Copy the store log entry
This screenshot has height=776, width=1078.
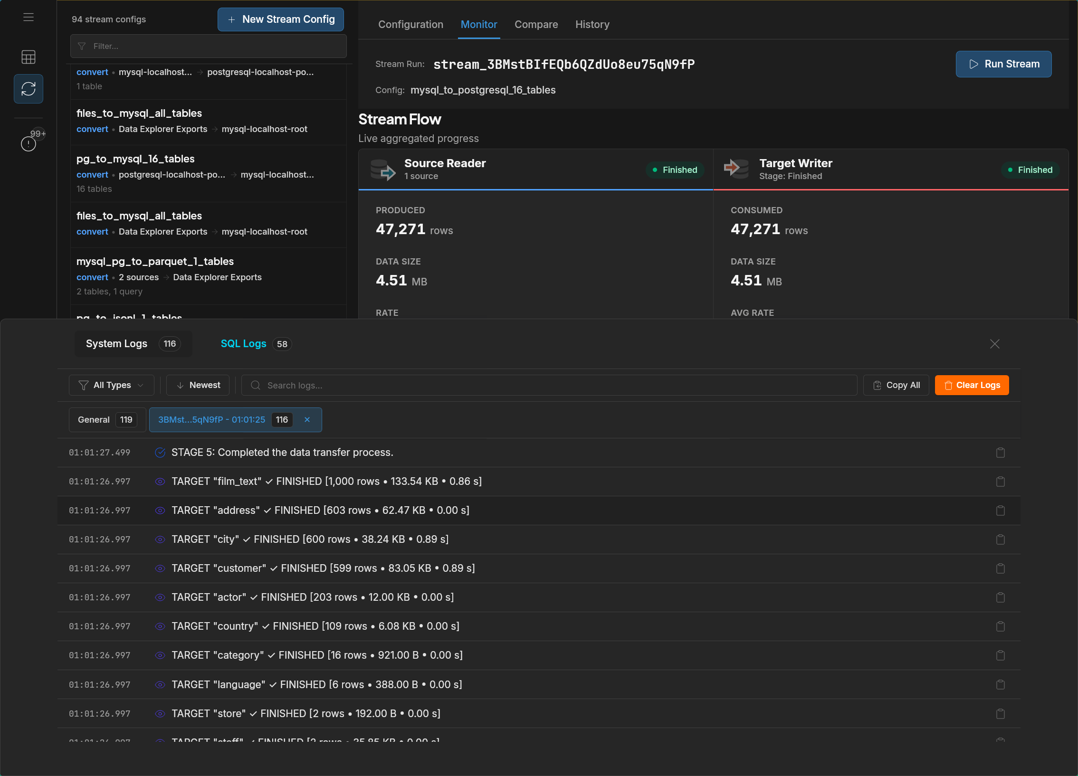click(x=1000, y=714)
